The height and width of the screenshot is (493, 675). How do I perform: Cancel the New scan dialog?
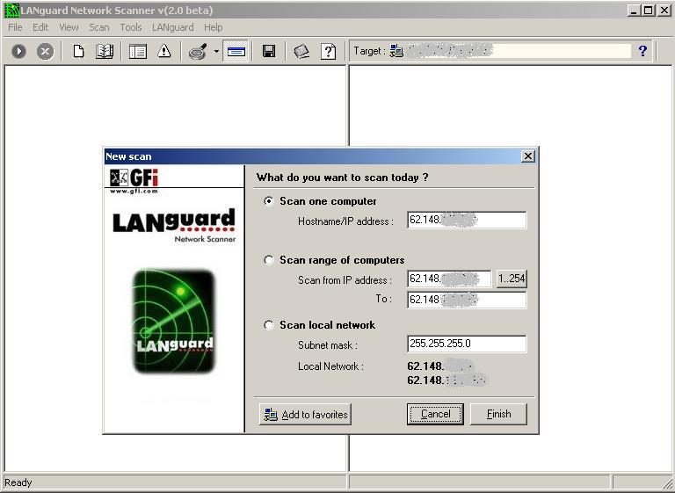pos(435,414)
